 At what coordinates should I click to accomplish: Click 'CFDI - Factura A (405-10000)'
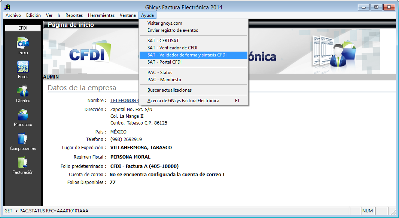click(144, 166)
